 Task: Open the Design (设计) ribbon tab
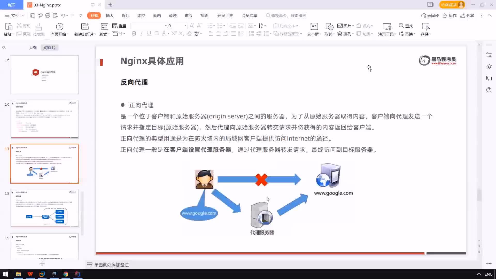(x=125, y=16)
